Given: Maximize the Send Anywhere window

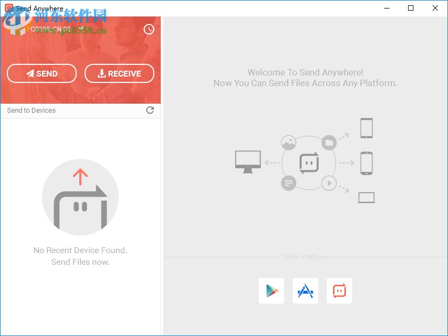Looking at the screenshot, I should [410, 8].
